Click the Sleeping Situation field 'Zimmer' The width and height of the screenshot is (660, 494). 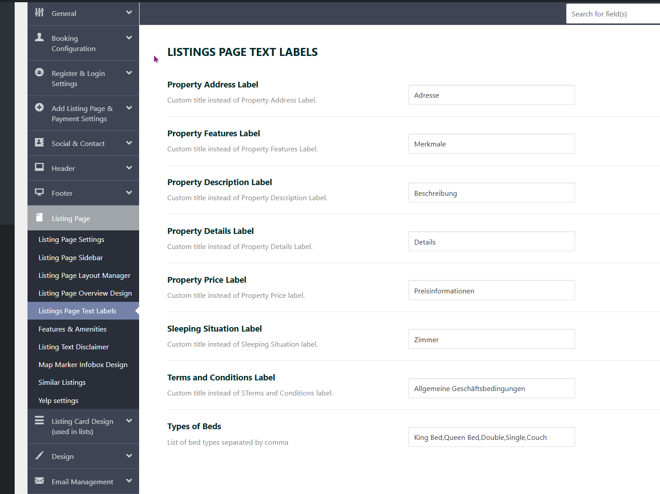(492, 339)
